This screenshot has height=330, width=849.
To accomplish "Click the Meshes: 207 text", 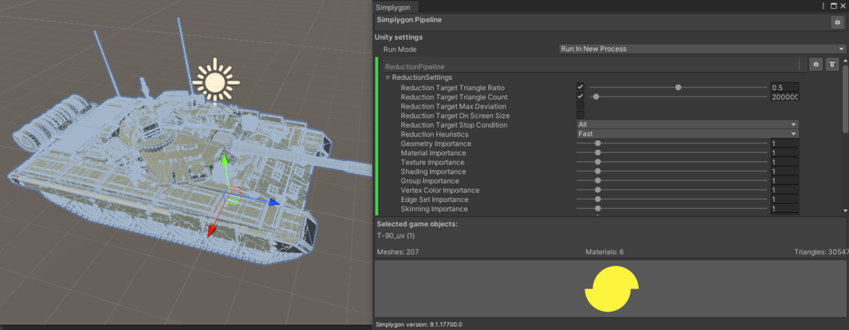I will (x=398, y=252).
